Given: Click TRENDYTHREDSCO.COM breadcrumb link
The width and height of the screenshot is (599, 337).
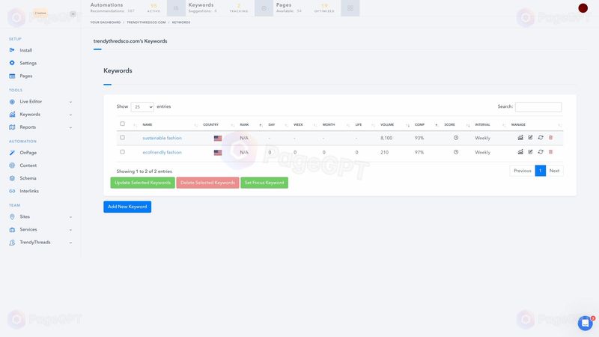Looking at the screenshot, I should pyautogui.click(x=146, y=22).
